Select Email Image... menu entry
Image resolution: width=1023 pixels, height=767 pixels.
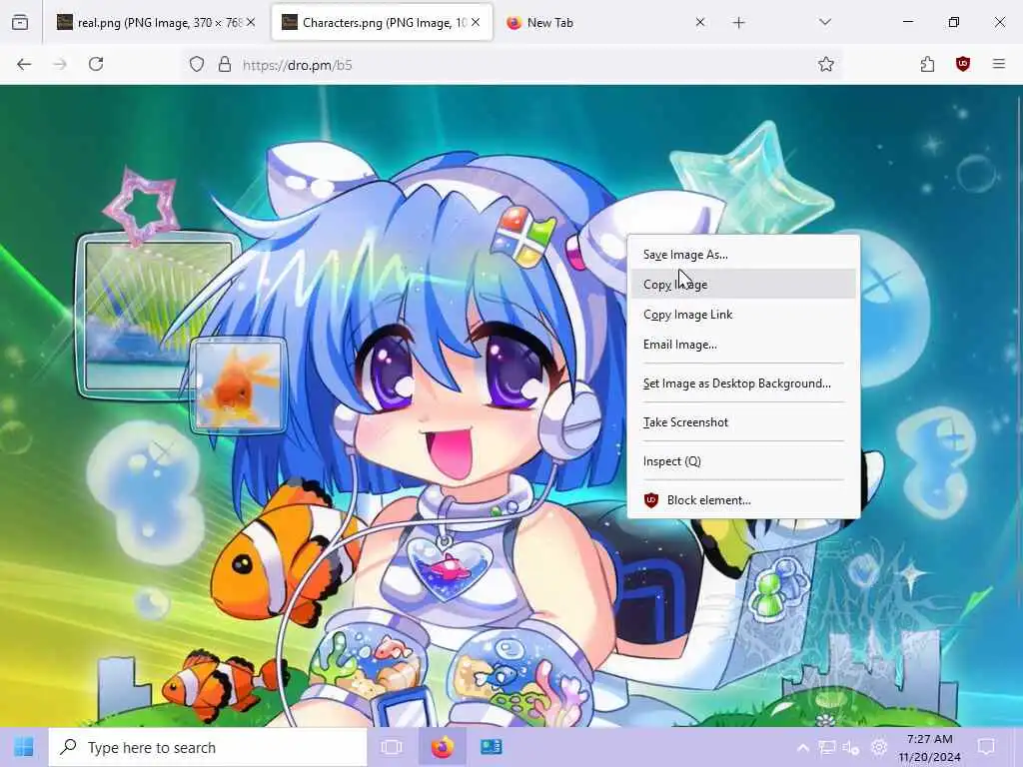coord(743,345)
